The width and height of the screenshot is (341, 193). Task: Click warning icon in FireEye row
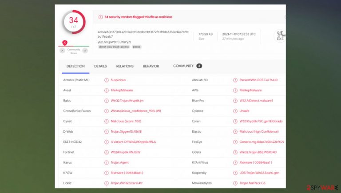point(235,142)
